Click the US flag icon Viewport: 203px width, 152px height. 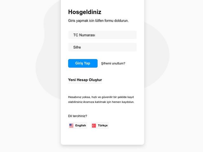click(71, 125)
